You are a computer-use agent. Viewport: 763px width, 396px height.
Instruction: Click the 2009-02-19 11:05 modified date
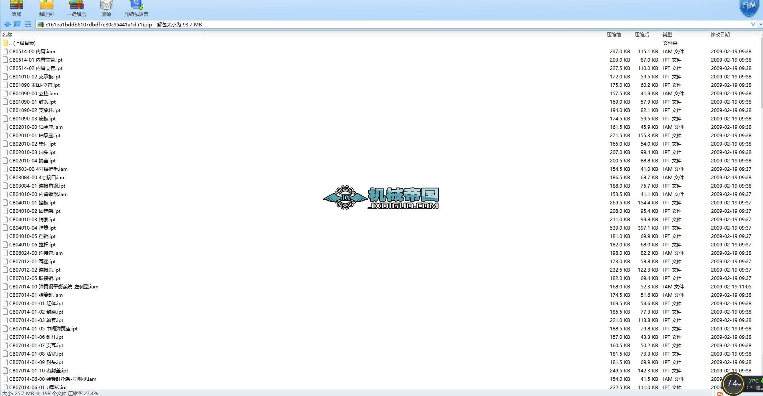(x=731, y=286)
